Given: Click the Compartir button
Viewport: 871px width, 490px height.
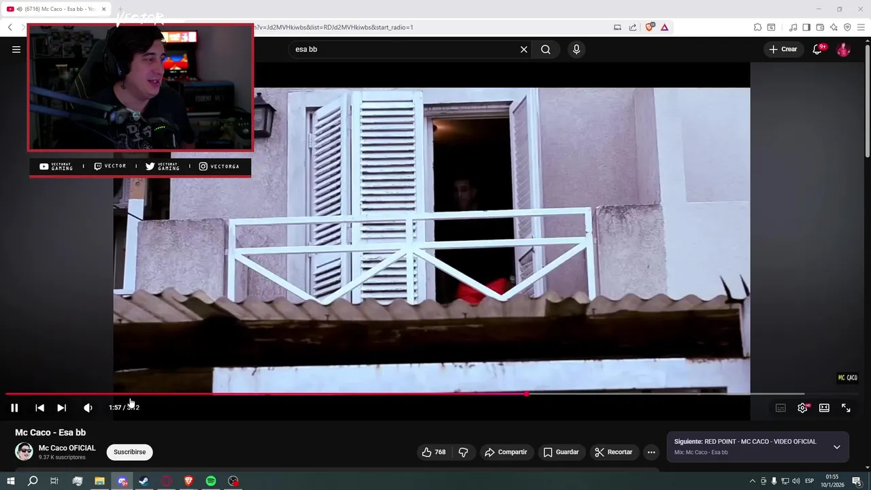Looking at the screenshot, I should point(506,452).
